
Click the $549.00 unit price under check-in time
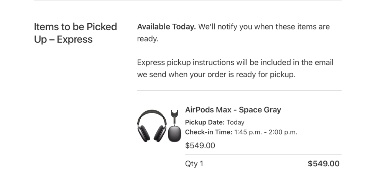tap(200, 145)
